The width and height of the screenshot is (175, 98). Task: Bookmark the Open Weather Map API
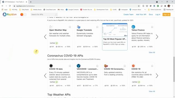pyautogui.click(x=70, y=27)
